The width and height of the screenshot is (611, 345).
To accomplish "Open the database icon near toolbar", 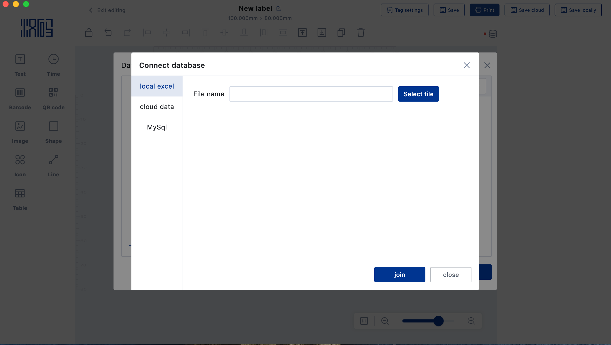I will click(492, 34).
